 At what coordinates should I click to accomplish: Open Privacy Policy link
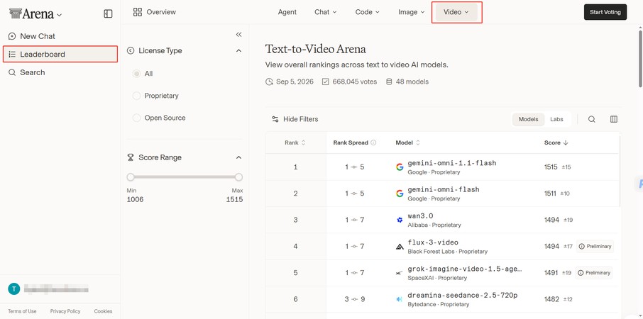(65, 311)
